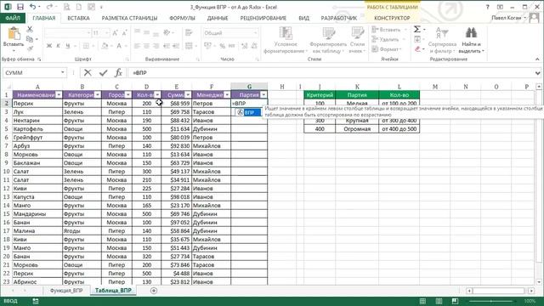Apply bold with the Ж button
This screenshot has width=544, height=306.
tap(49, 46)
